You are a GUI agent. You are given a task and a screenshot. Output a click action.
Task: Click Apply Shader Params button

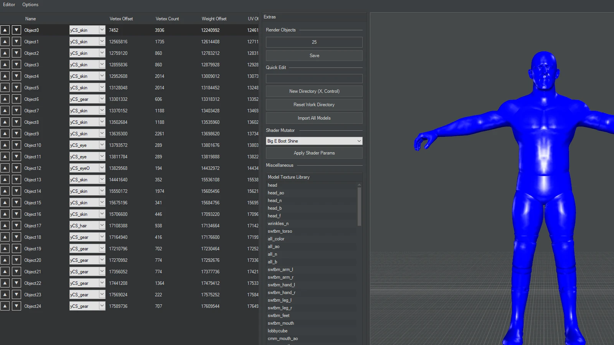coord(314,153)
